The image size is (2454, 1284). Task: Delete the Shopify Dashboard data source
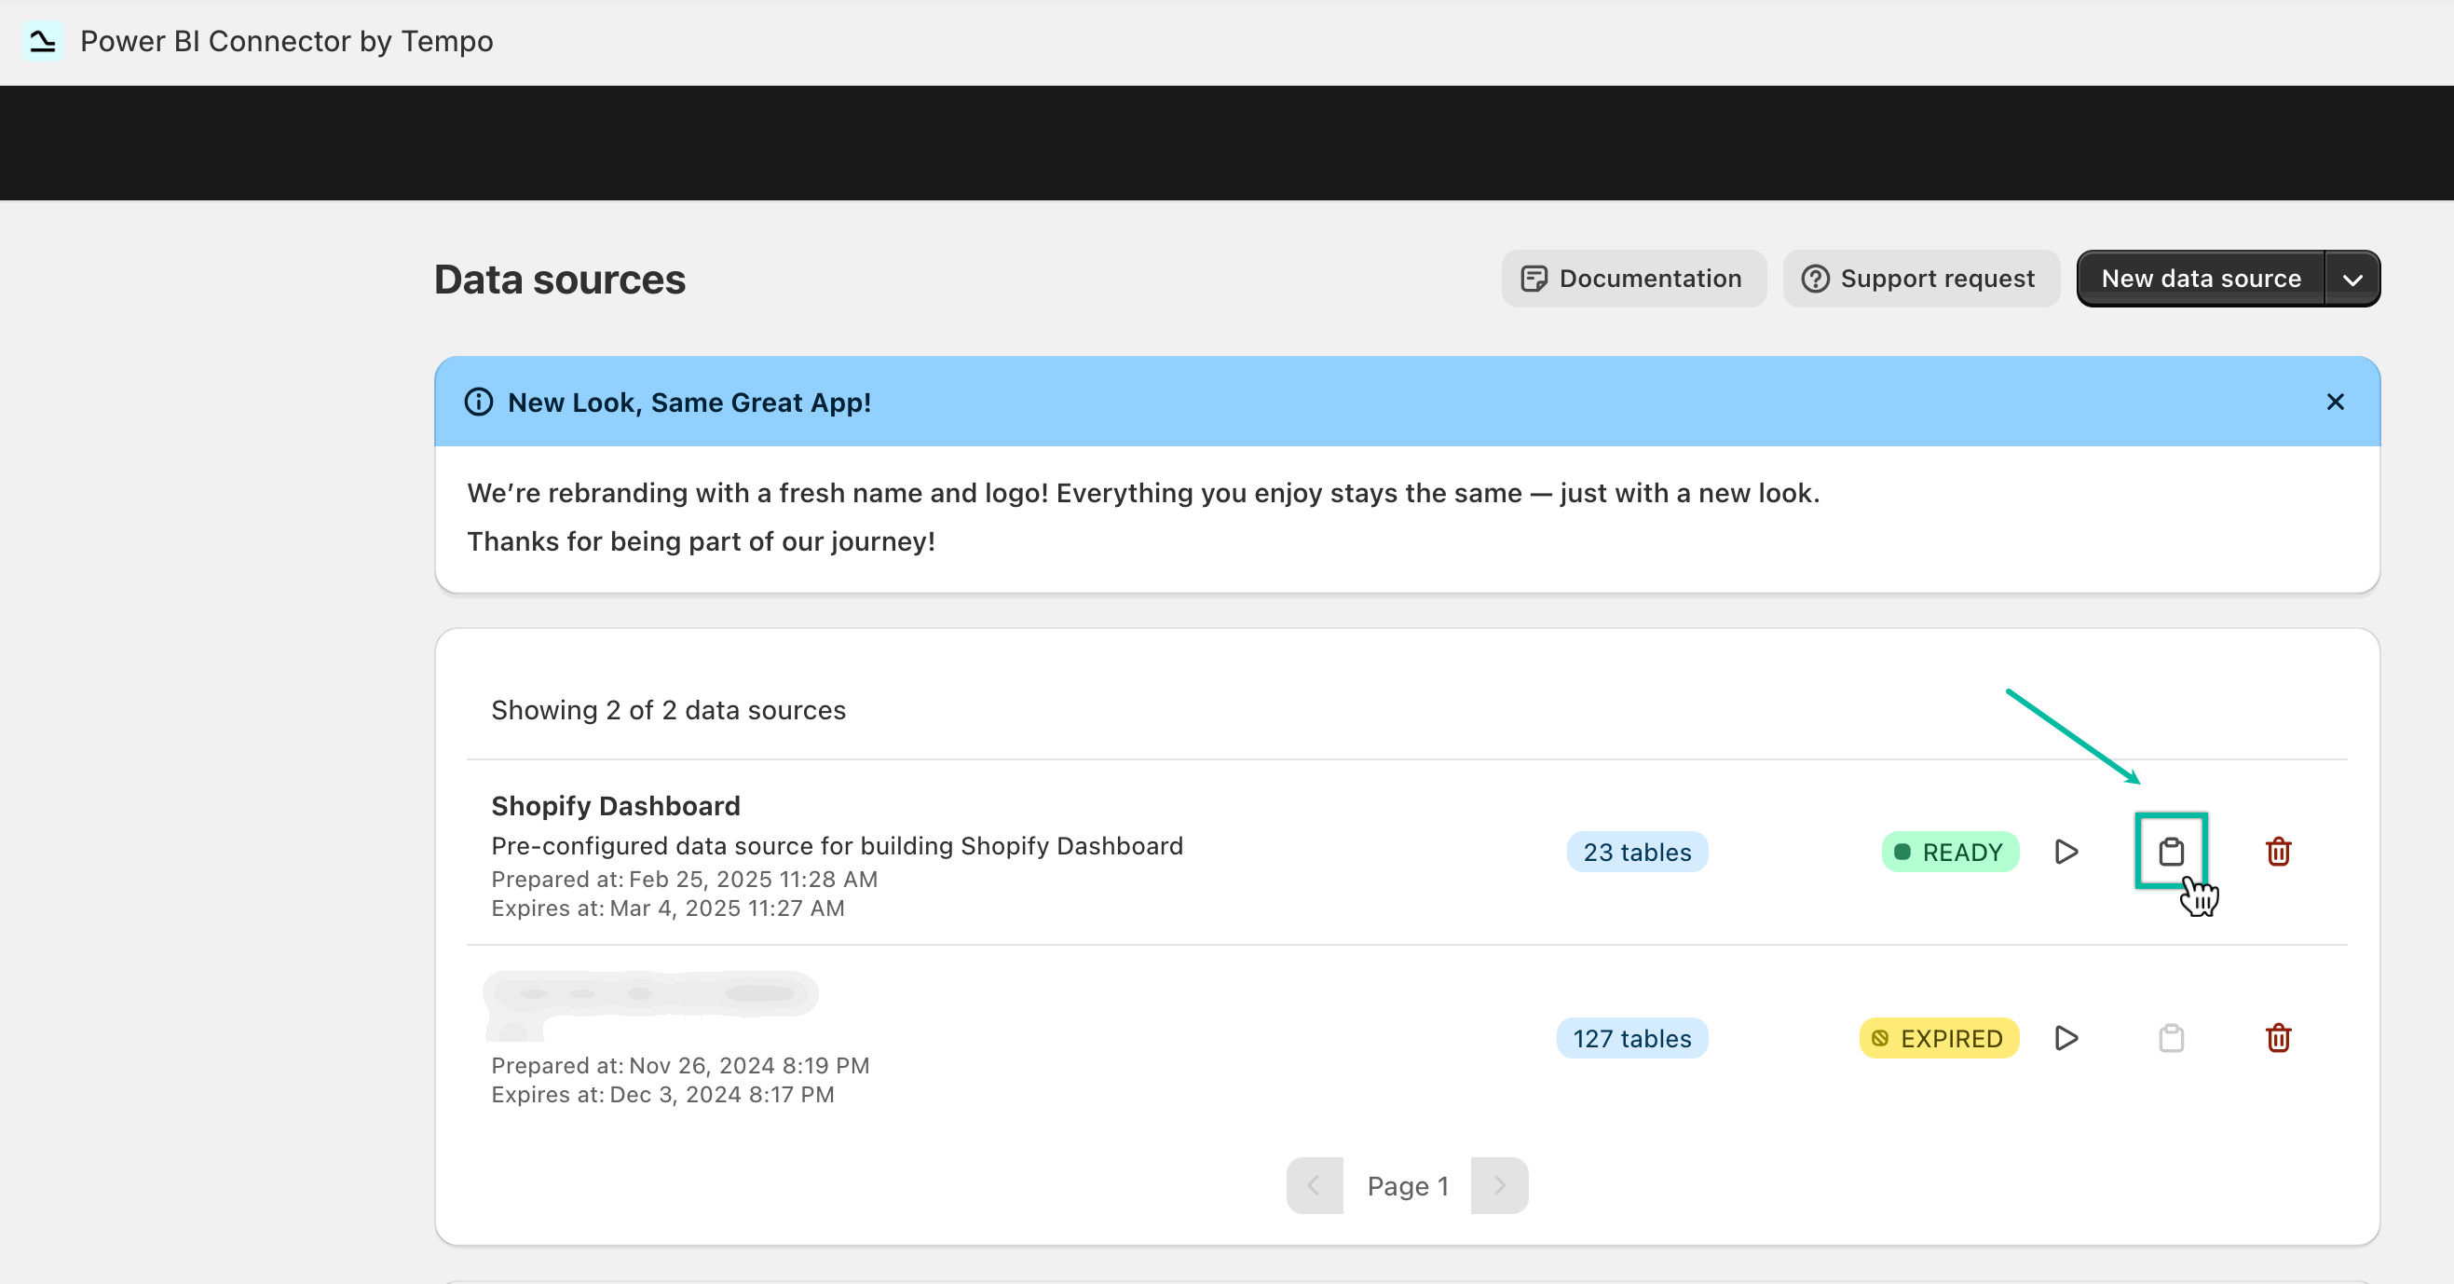click(2277, 852)
